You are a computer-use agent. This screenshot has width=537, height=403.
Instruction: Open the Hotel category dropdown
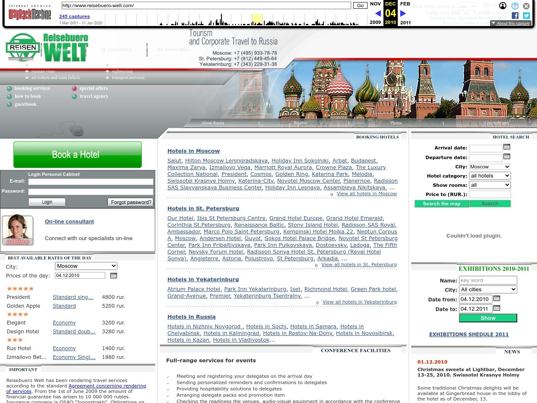(x=489, y=176)
